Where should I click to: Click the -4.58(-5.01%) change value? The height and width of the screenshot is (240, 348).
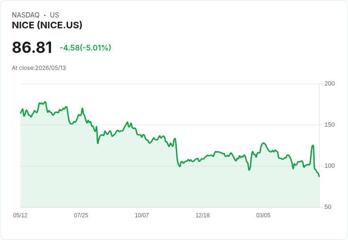86,48
